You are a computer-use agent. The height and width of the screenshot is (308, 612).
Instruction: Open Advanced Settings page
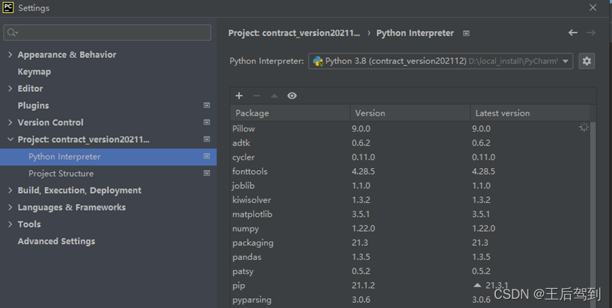57,242
